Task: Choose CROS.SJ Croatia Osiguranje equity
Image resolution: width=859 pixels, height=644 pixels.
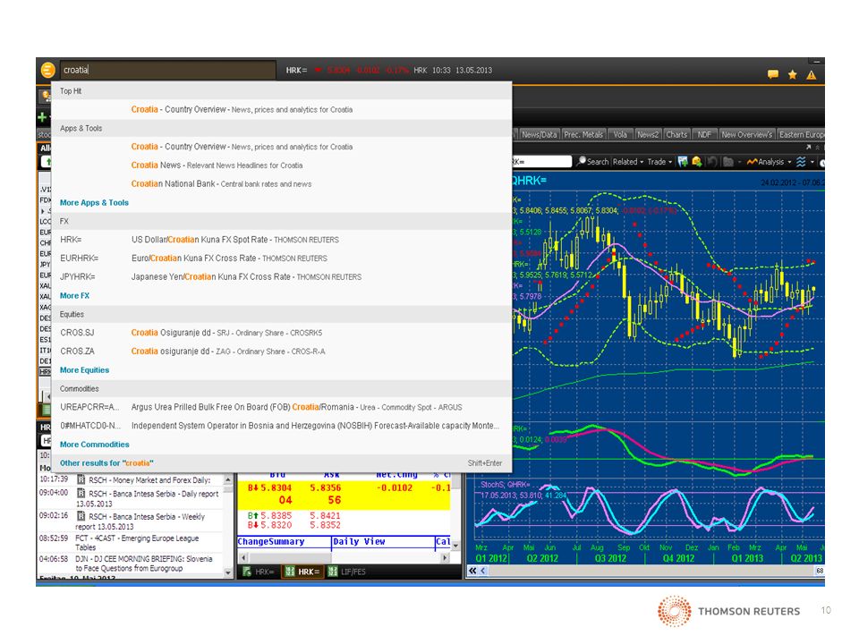Action: (x=282, y=333)
